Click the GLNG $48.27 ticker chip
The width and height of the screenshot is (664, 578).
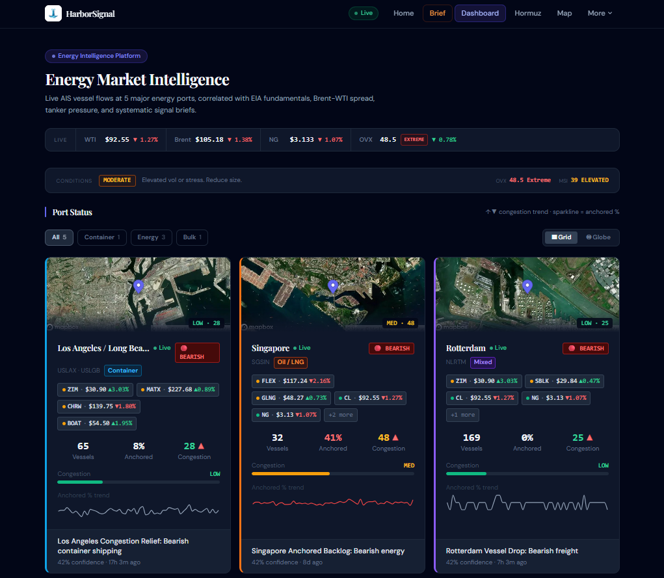[x=291, y=398]
